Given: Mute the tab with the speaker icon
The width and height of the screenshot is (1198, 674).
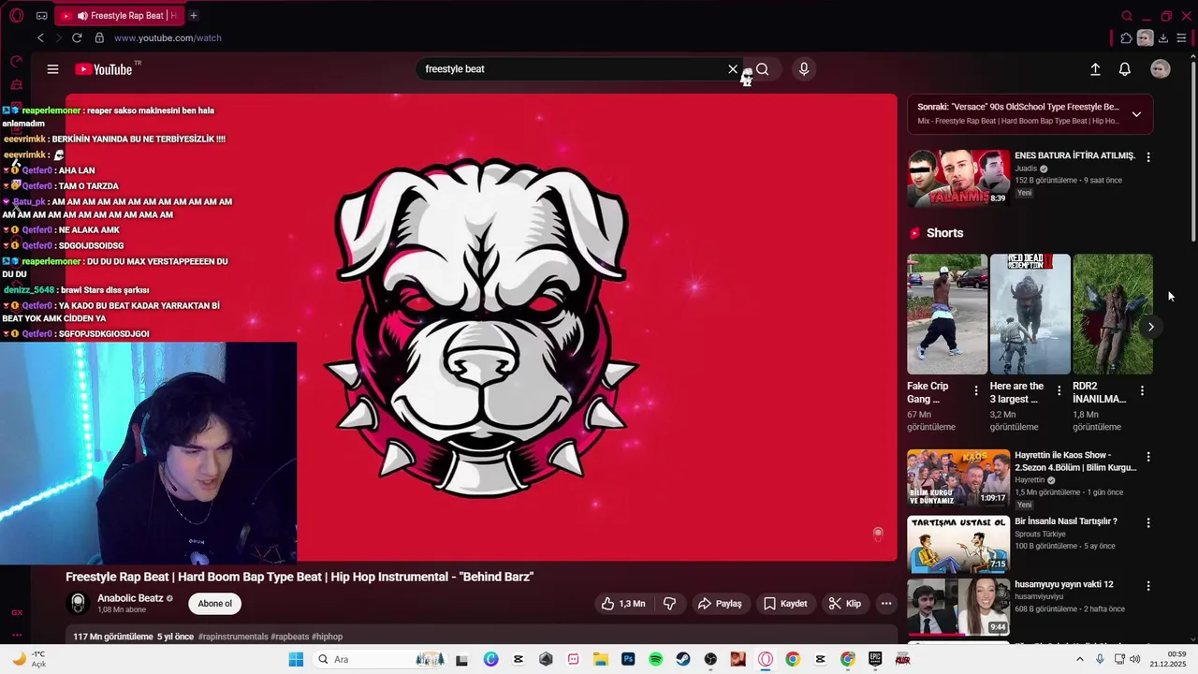Looking at the screenshot, I should 82,16.
